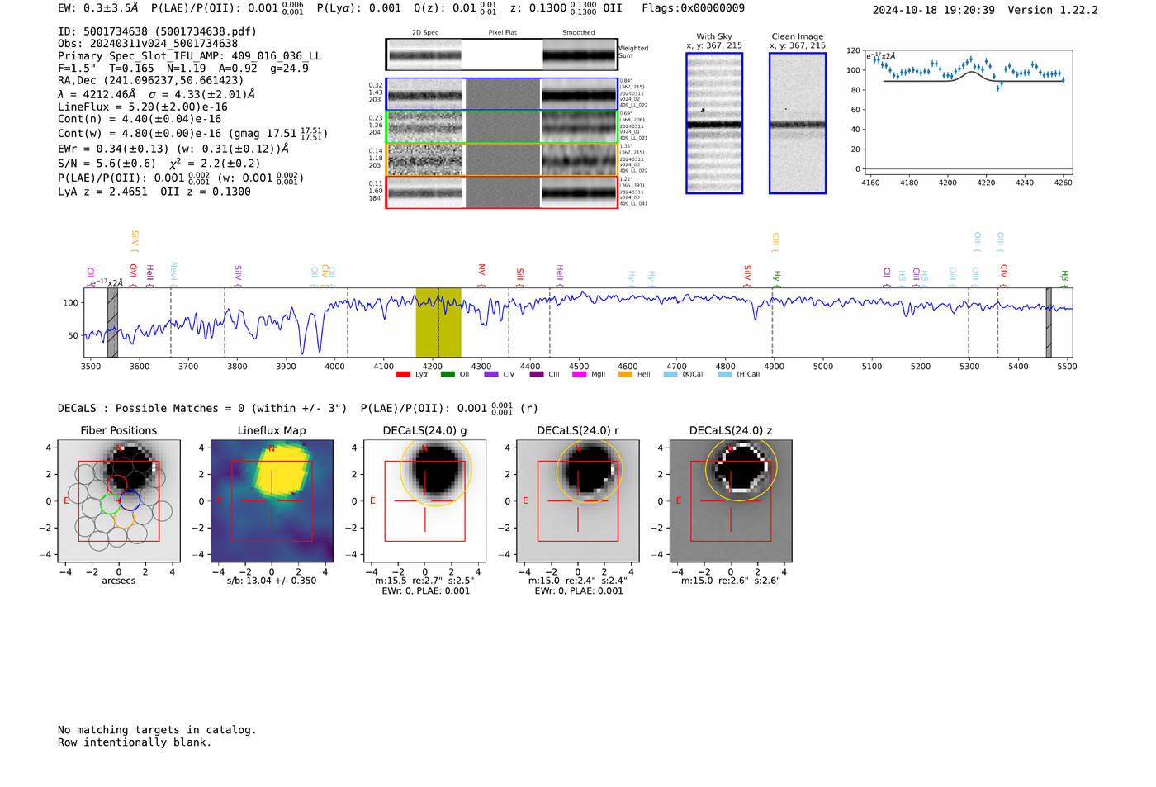Image resolution: width=1156 pixels, height=787 pixels.
Task: Open the DECaLS z-band cutout image
Action: click(x=731, y=501)
